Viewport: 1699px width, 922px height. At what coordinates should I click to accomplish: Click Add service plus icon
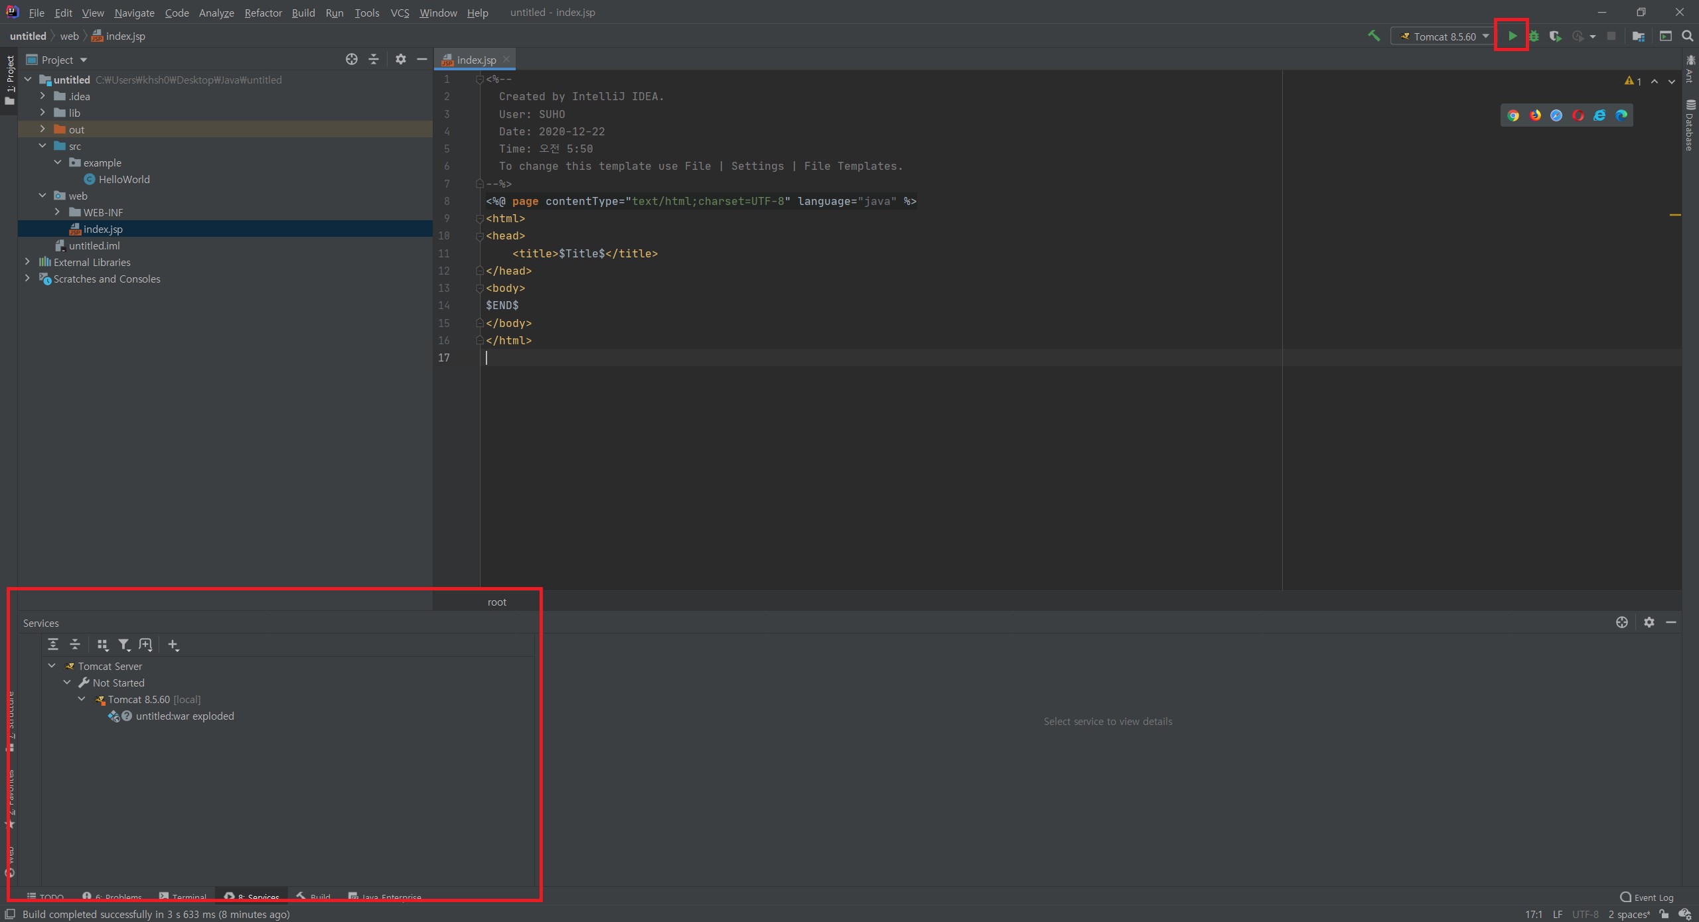click(173, 645)
